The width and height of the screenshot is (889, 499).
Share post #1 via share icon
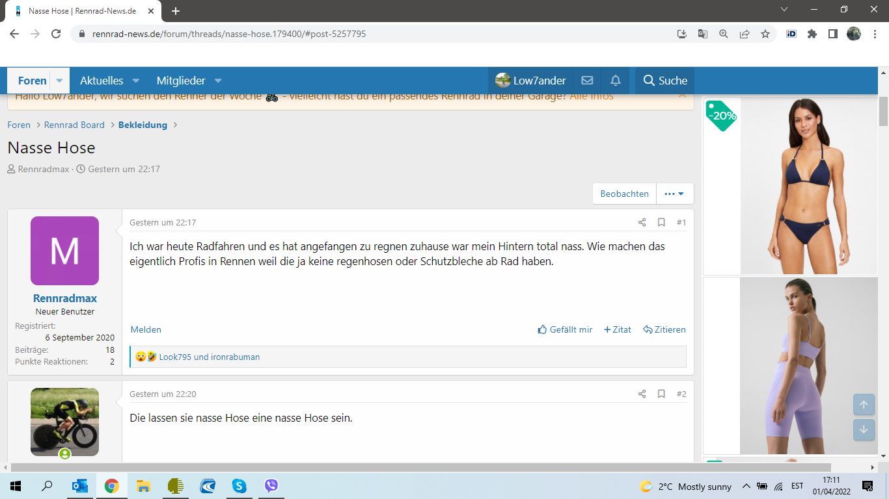[x=642, y=222]
